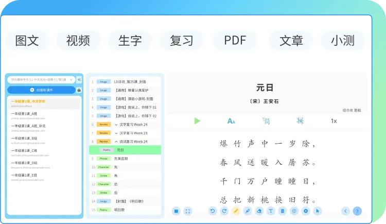Open slide 2 【通用】尊重认真爱护
The height and width of the screenshot is (224, 386).
tap(125, 90)
